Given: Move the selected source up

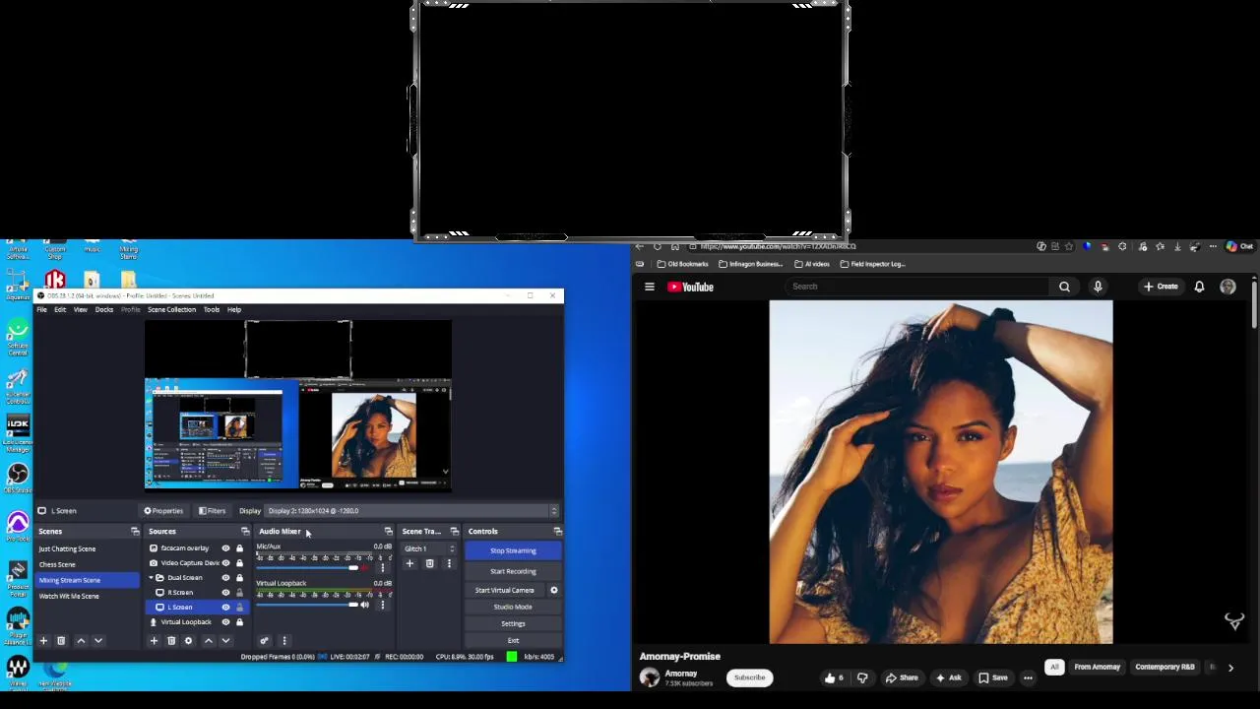Looking at the screenshot, I should pyautogui.click(x=208, y=641).
